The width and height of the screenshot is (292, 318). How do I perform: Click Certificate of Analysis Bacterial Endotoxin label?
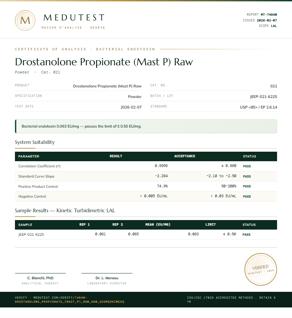point(85,49)
